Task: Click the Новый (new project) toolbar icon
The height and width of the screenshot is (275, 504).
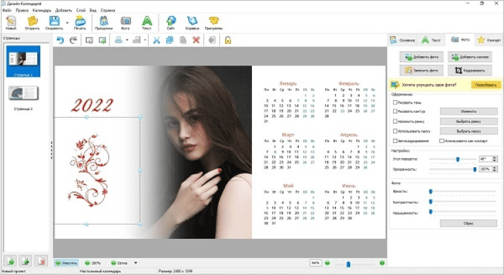Action: (x=11, y=22)
